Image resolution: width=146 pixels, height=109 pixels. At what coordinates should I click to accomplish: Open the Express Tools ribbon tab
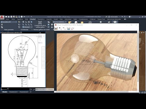101,19
